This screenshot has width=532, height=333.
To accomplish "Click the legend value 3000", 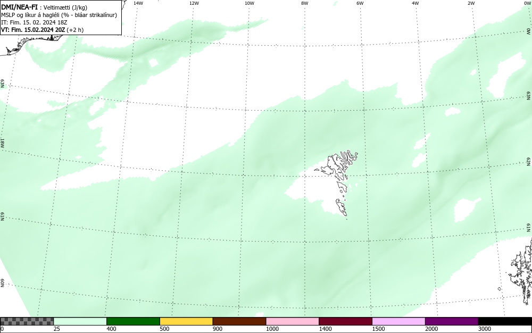I will pos(485,329).
